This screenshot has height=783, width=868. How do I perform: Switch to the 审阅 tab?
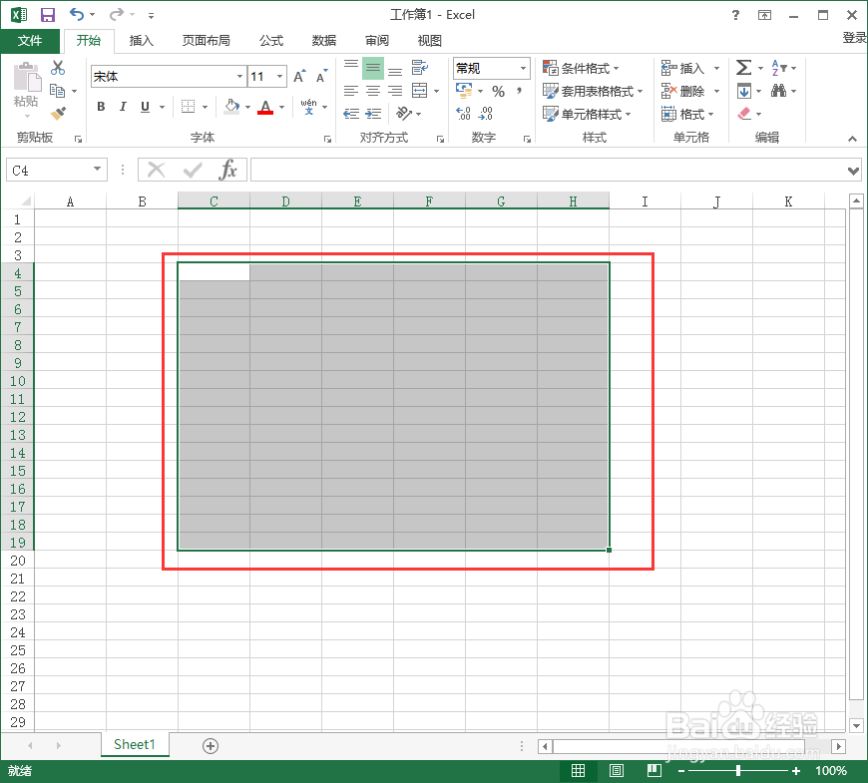376,40
